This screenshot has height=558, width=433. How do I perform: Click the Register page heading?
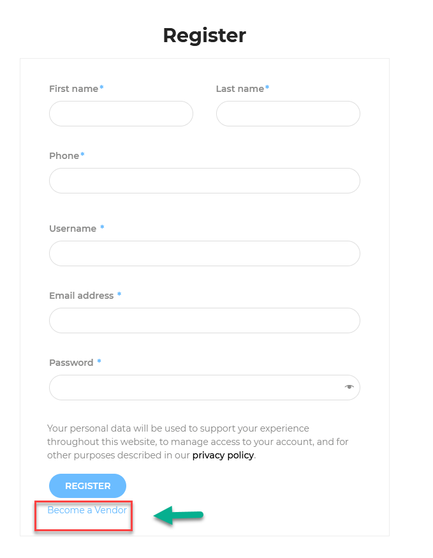pos(204,35)
